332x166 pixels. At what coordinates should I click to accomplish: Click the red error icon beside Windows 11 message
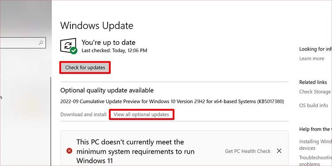[69, 151]
